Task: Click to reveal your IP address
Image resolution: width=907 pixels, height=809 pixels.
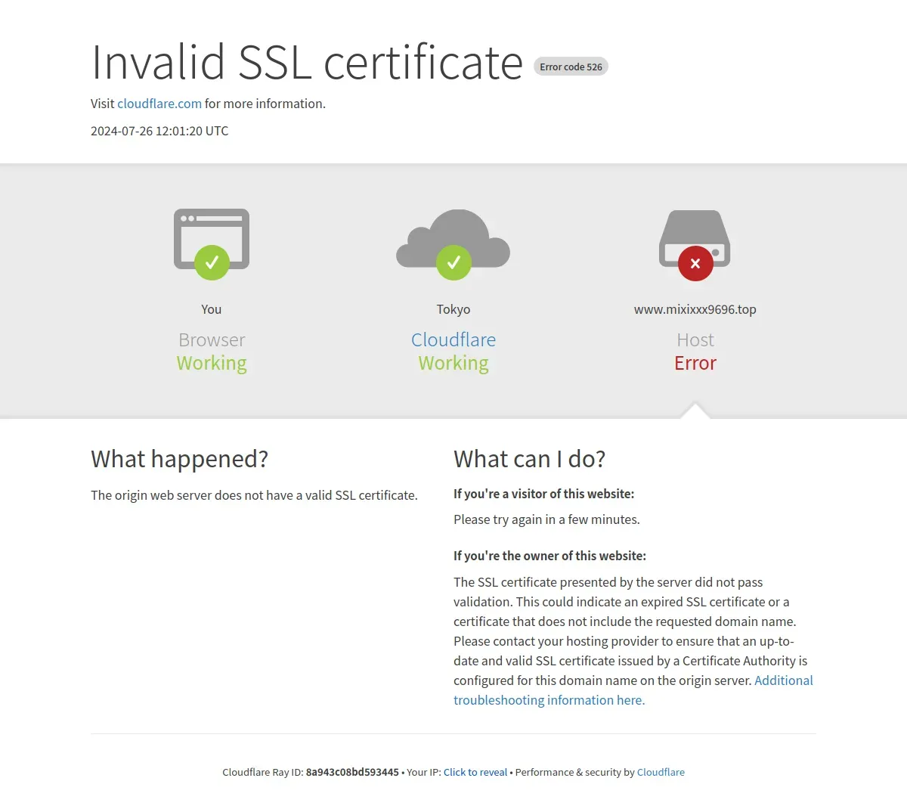Action: click(x=475, y=772)
